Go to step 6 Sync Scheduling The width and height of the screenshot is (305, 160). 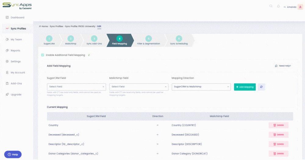[179, 41]
